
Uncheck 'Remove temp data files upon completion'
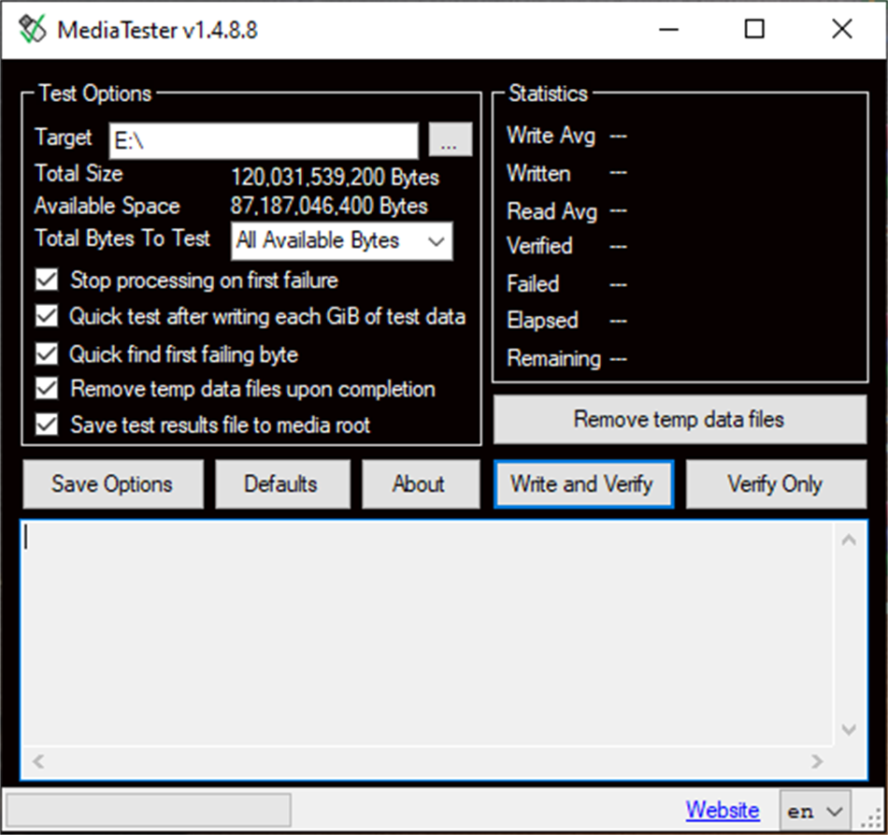(47, 389)
